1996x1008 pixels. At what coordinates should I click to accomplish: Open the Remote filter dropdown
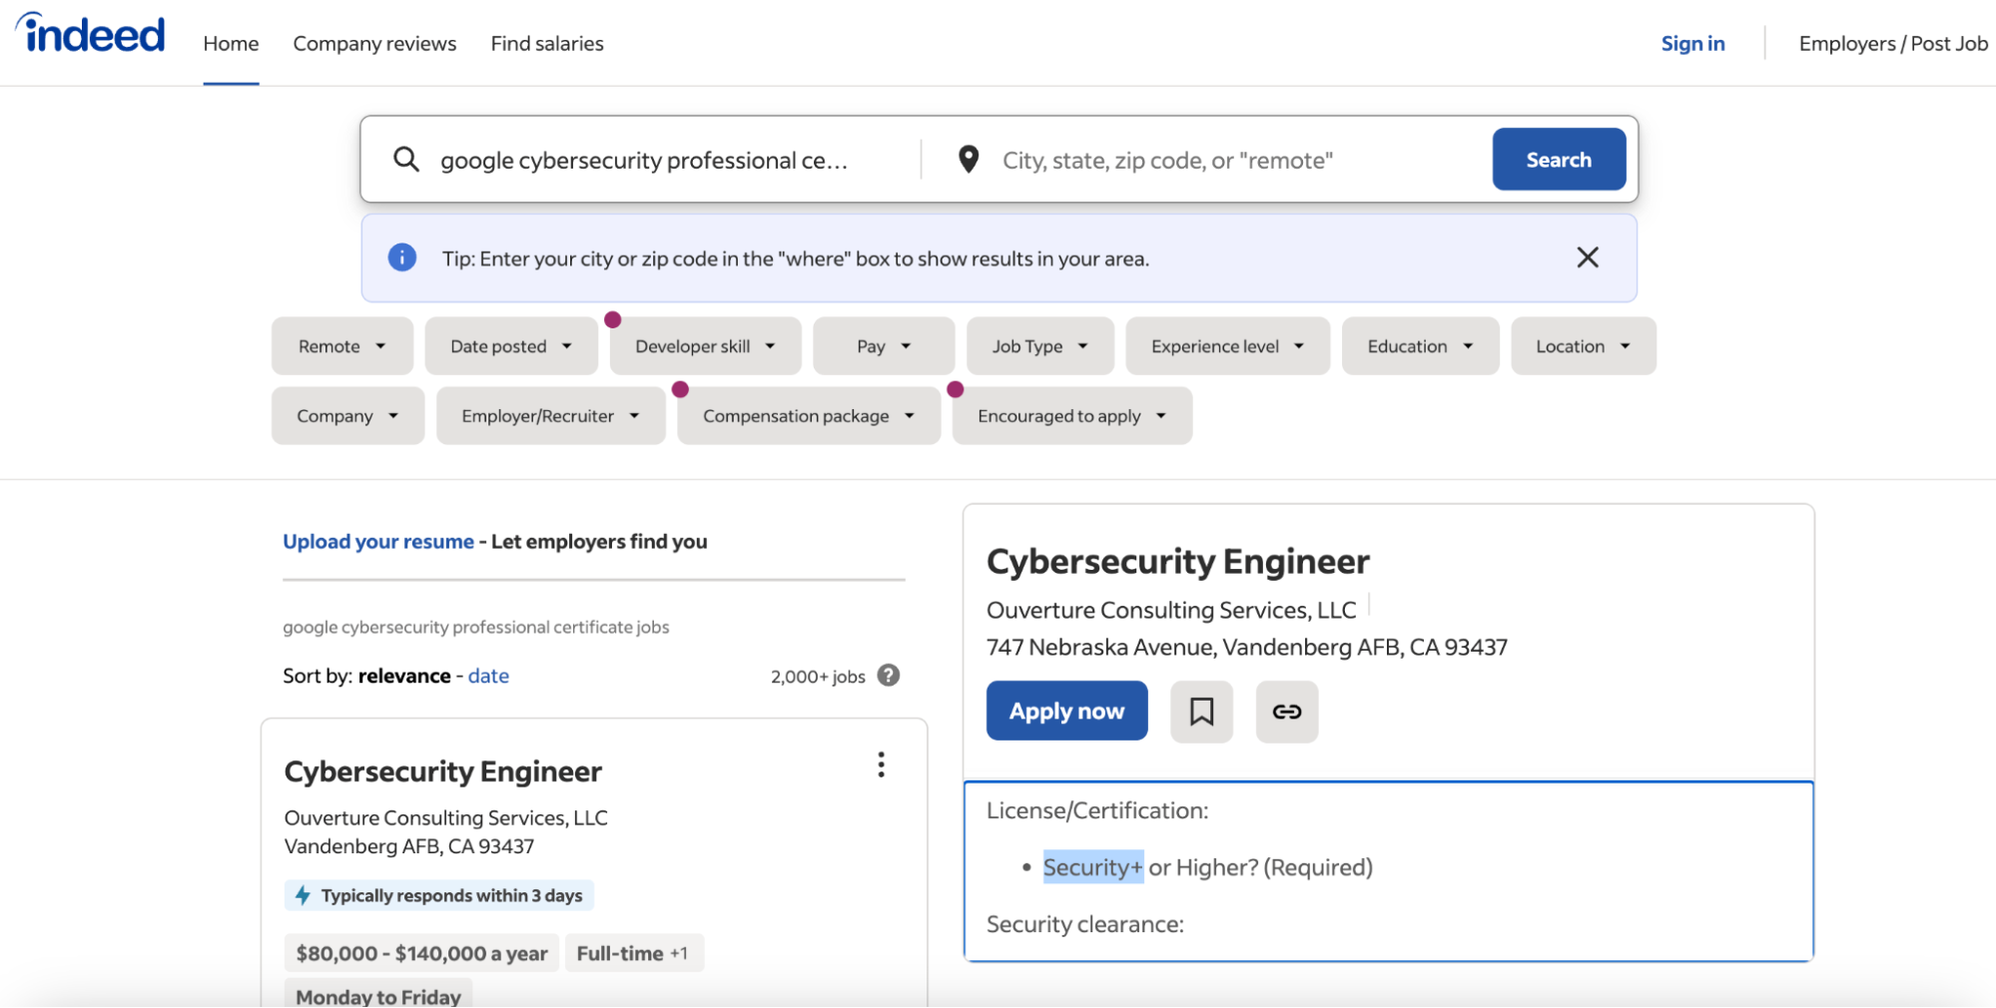(x=341, y=346)
